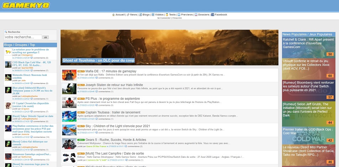Open Gears 5 Ruche Succès Horde article
339x167 pixels.
pos(116,140)
